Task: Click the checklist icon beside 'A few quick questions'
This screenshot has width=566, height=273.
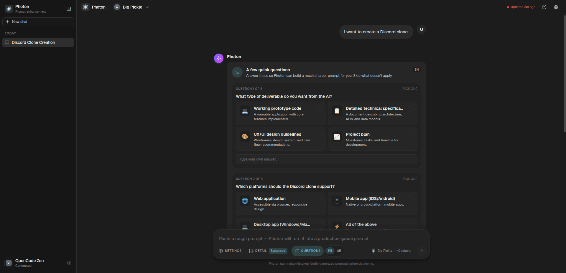Action: tap(237, 72)
